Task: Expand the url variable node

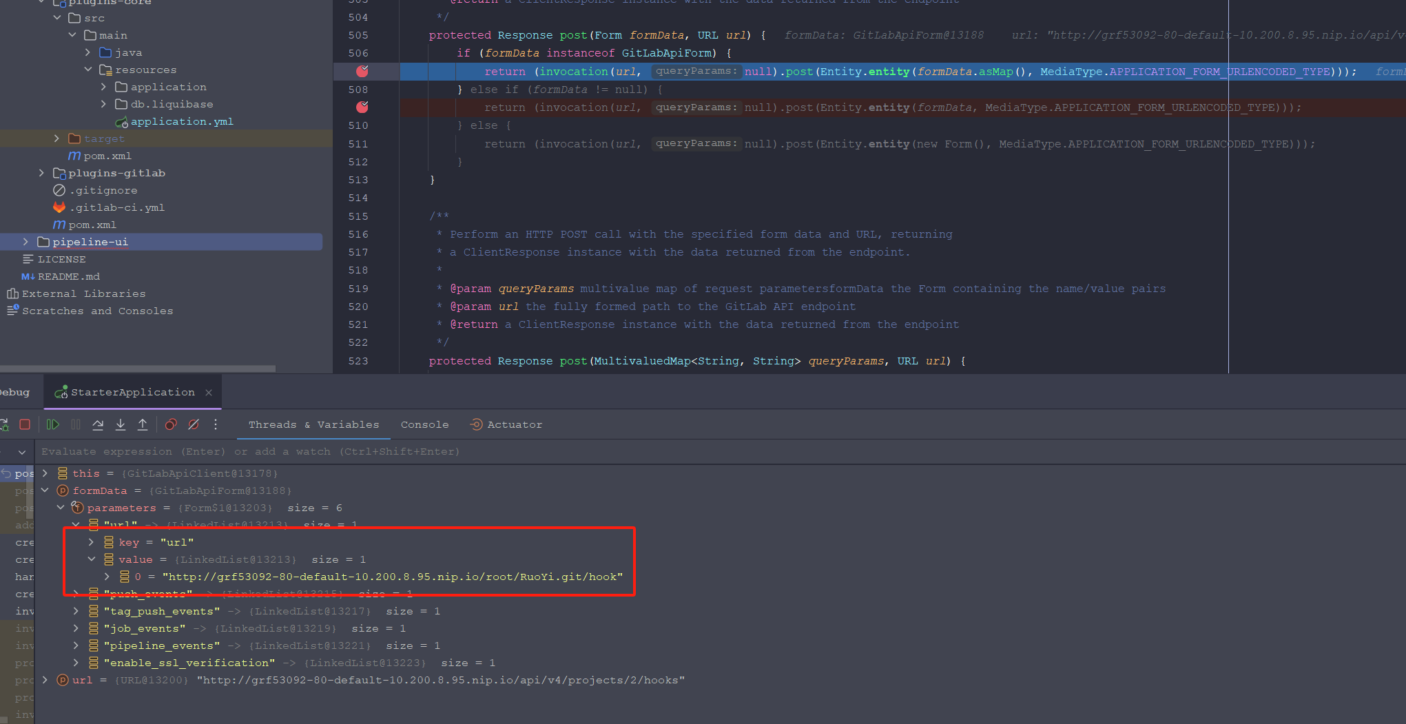Action: click(x=45, y=680)
